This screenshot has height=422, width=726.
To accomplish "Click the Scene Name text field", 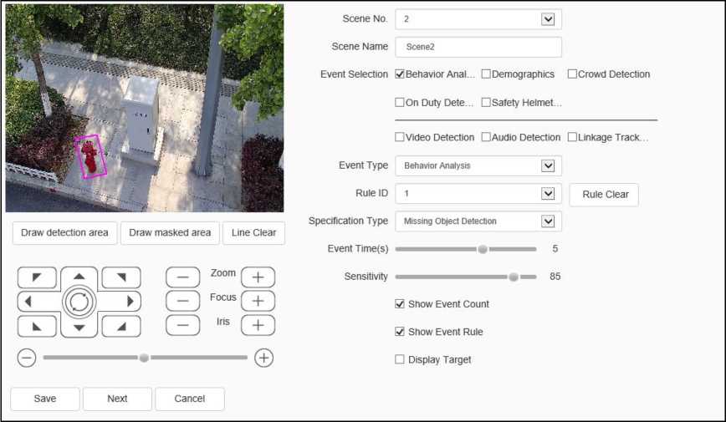I will pos(478,47).
